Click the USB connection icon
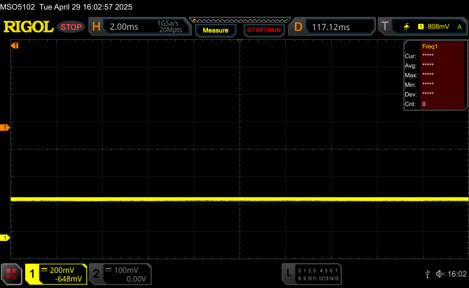This screenshot has height=288, width=469. pos(427,274)
